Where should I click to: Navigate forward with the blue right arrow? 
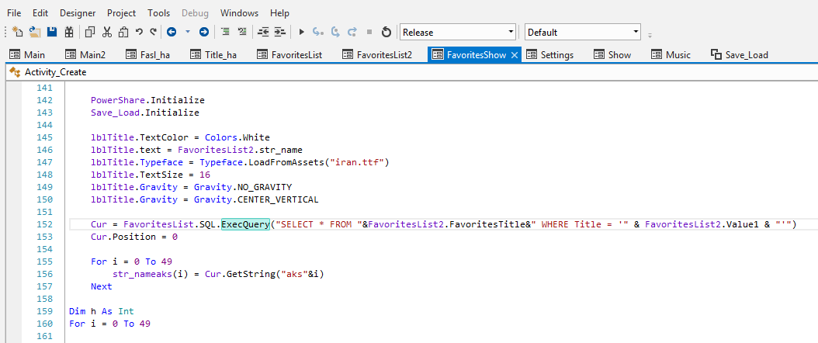click(204, 33)
